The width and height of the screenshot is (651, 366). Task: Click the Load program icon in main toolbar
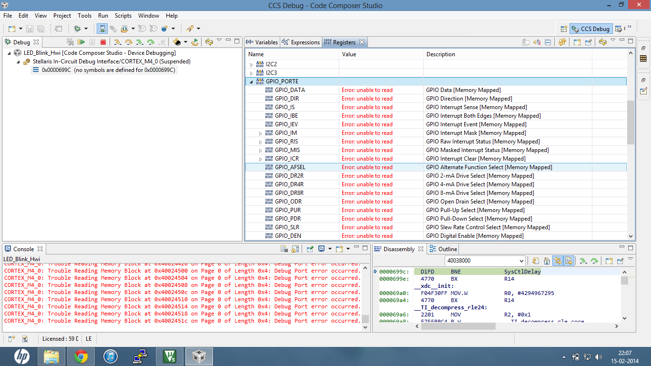[124, 29]
